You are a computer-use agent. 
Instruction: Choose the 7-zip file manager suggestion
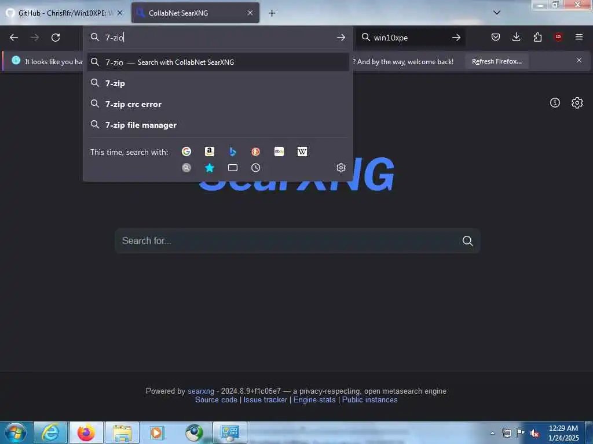click(218, 125)
